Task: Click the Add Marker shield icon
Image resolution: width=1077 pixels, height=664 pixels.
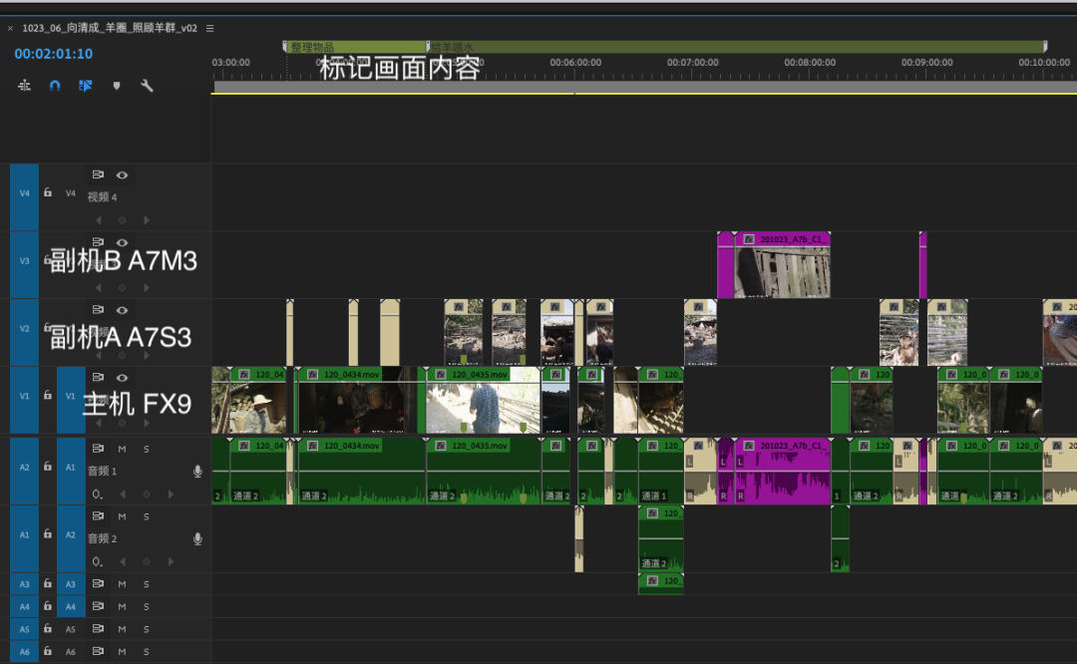Action: click(117, 86)
